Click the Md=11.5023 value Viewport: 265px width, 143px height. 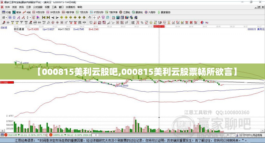64,29
